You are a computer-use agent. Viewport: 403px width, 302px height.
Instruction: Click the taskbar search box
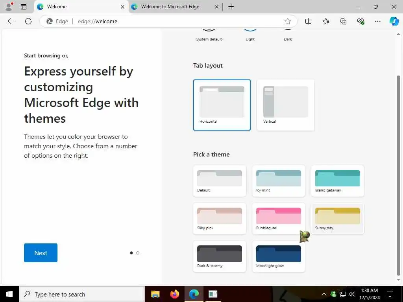point(82,294)
